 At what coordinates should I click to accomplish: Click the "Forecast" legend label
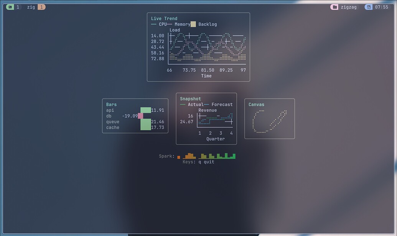(x=222, y=105)
